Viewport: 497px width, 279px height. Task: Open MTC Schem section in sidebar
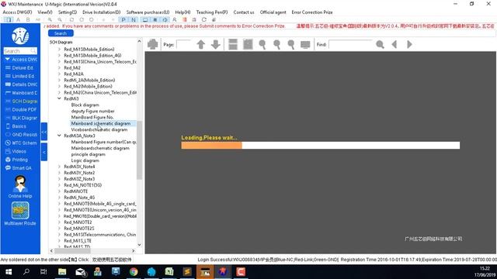pos(21,143)
